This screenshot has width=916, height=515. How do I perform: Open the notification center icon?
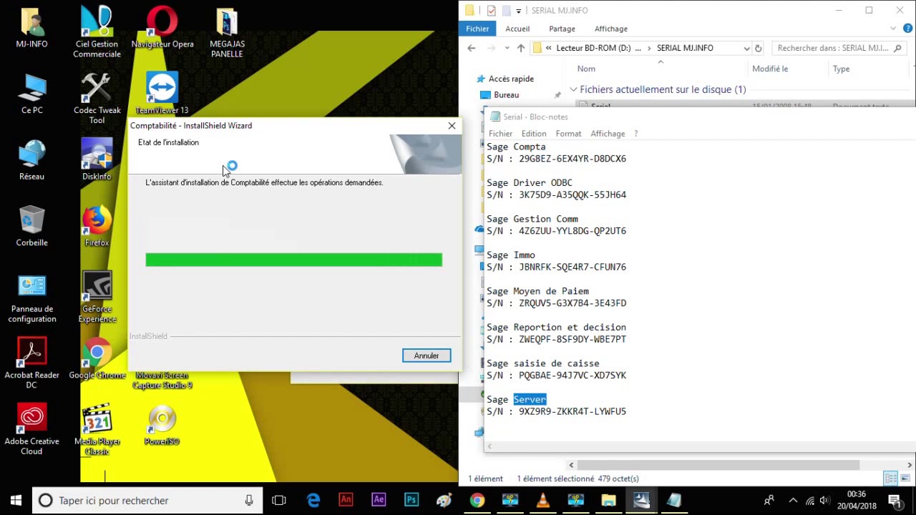[x=895, y=501]
